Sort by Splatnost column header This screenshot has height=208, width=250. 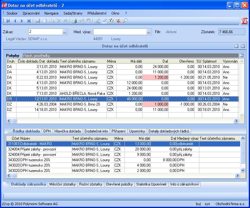(x=212, y=61)
